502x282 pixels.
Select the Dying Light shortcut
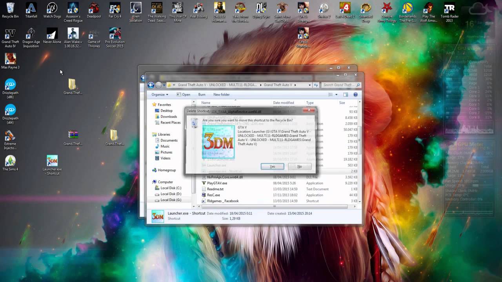click(x=261, y=11)
